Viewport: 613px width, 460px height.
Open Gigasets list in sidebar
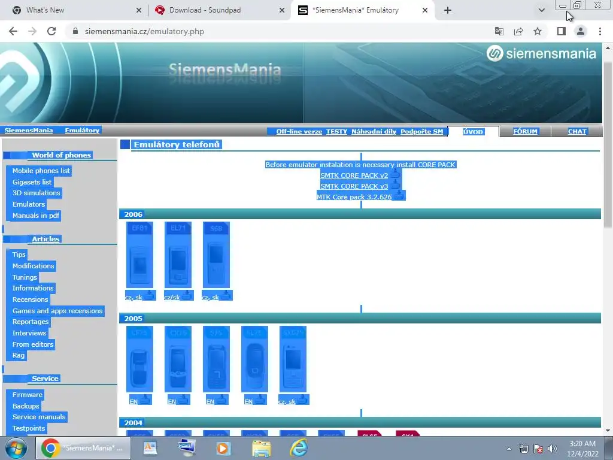pyautogui.click(x=32, y=182)
